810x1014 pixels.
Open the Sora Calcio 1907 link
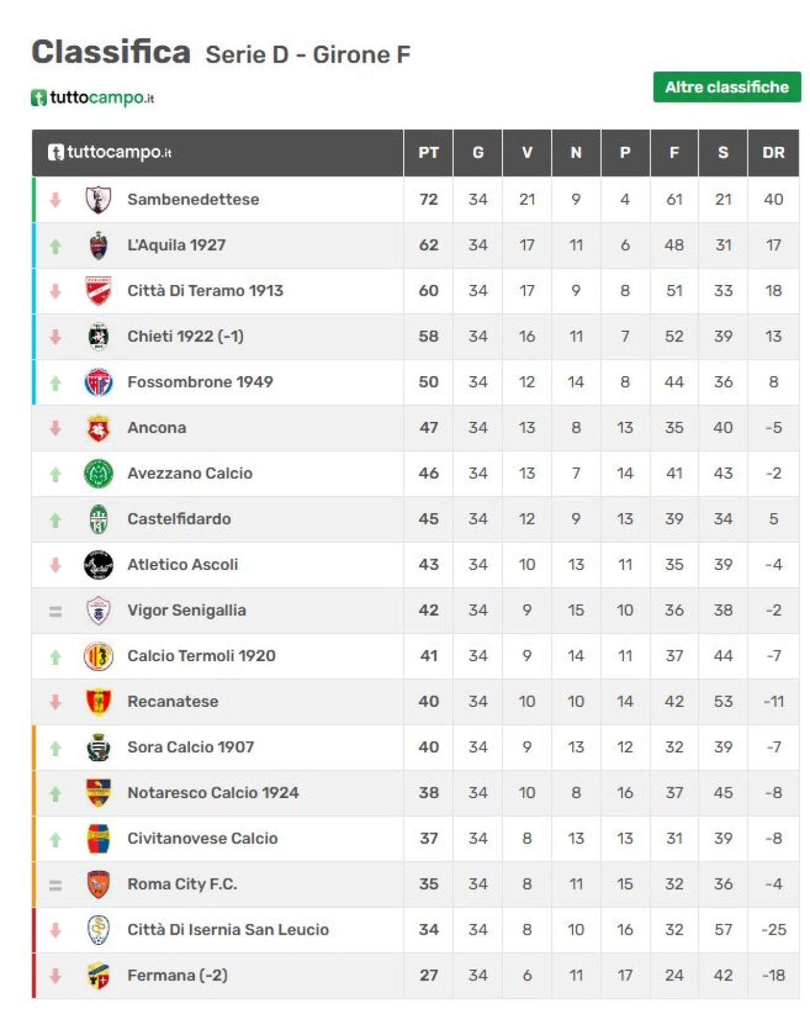[x=190, y=747]
